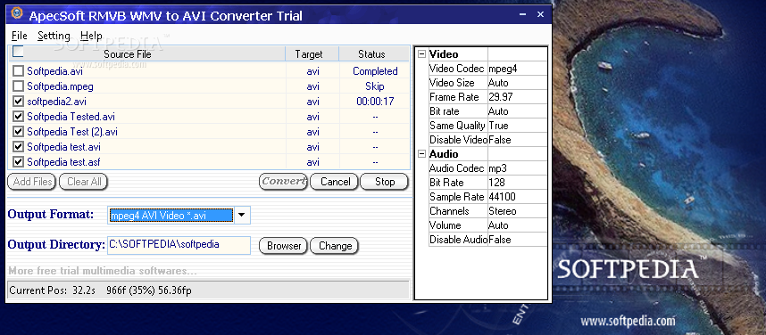
Task: Uncheck the Softpedia Tested.avi checkbox
Action: [18, 117]
